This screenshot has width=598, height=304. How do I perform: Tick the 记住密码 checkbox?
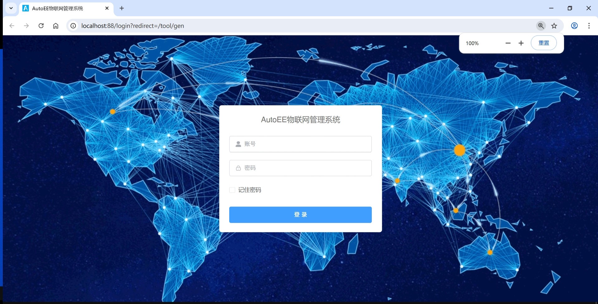coord(232,190)
